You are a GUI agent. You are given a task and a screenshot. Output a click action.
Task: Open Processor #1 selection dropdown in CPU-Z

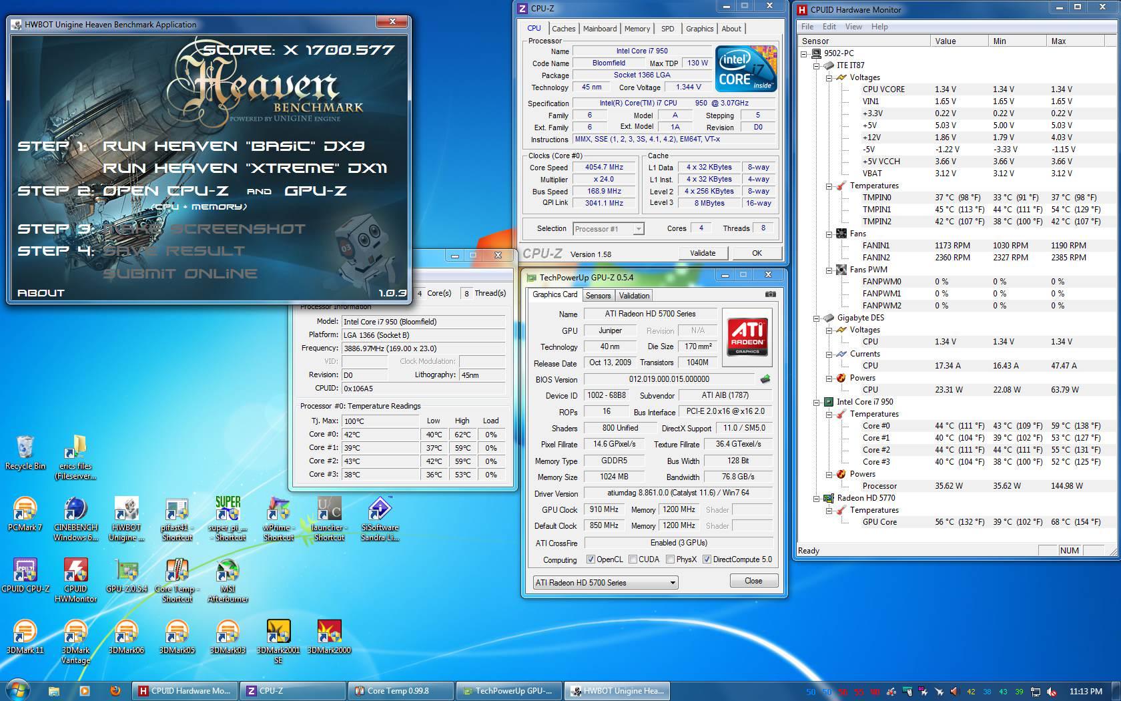[608, 229]
